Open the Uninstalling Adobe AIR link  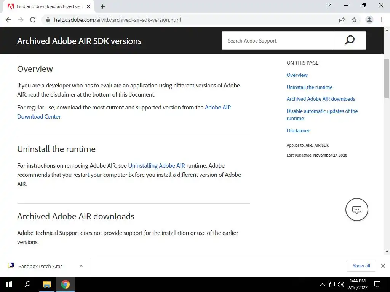157,166
